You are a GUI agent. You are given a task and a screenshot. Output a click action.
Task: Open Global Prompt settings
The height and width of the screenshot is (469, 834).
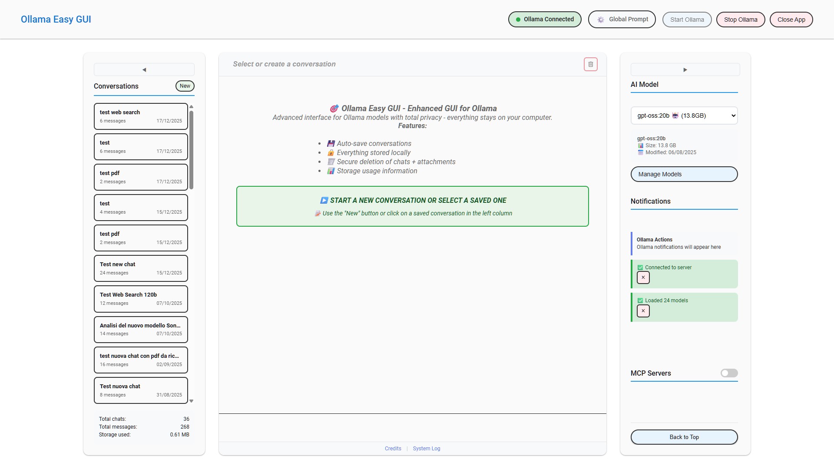pos(622,20)
